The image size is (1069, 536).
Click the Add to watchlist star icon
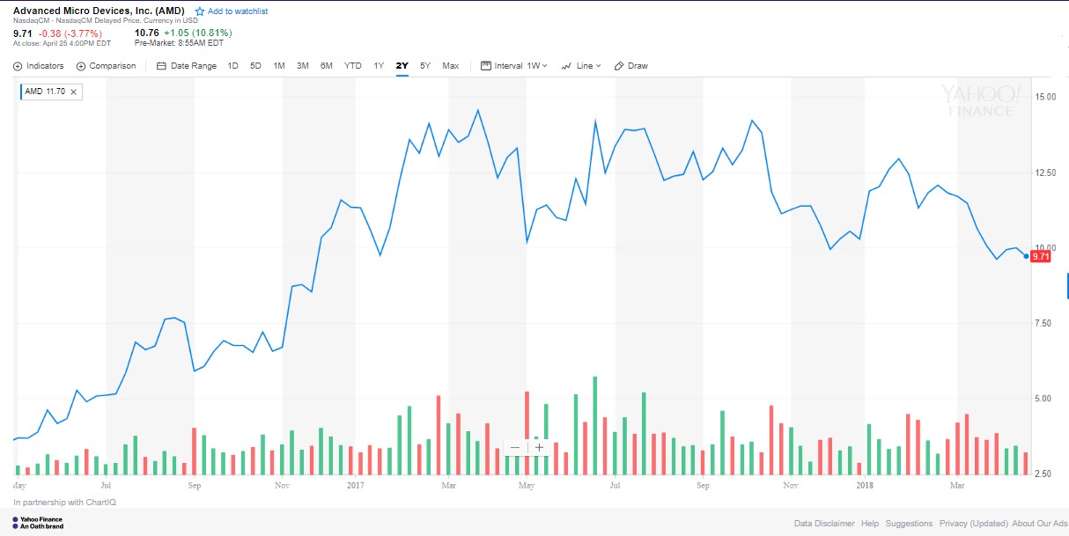tap(200, 11)
